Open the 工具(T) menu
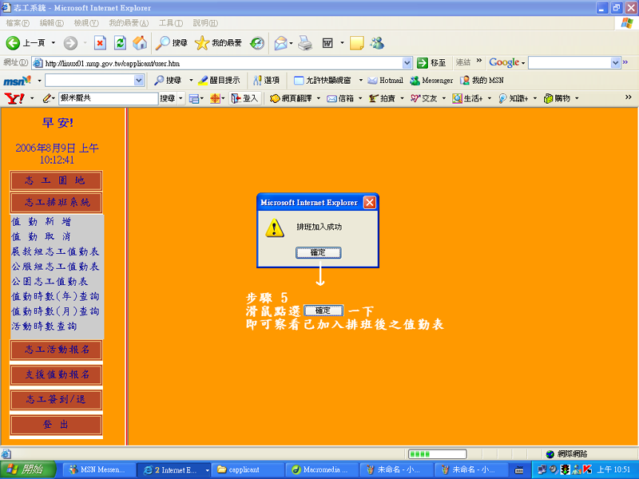Viewport: 639px width, 479px height. pyautogui.click(x=170, y=23)
